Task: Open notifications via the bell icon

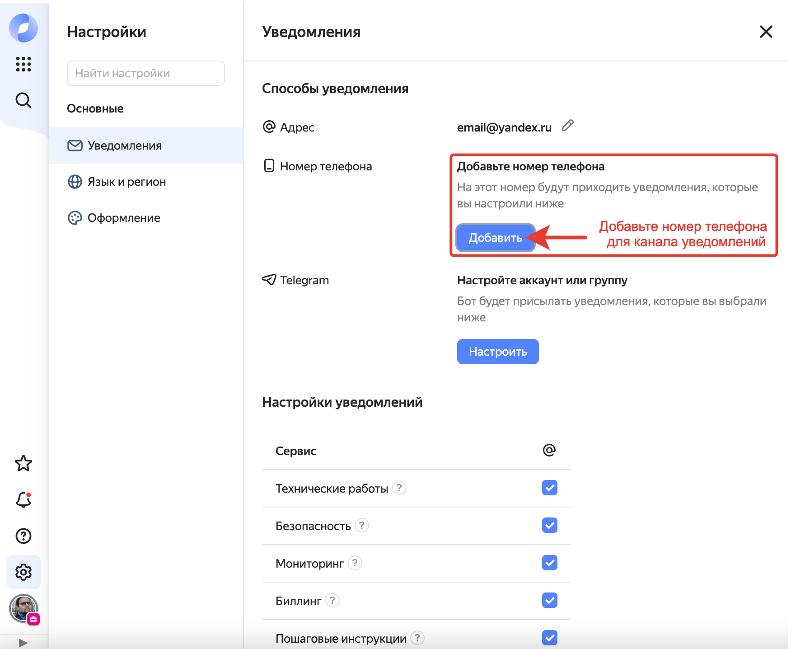Action: 23,499
